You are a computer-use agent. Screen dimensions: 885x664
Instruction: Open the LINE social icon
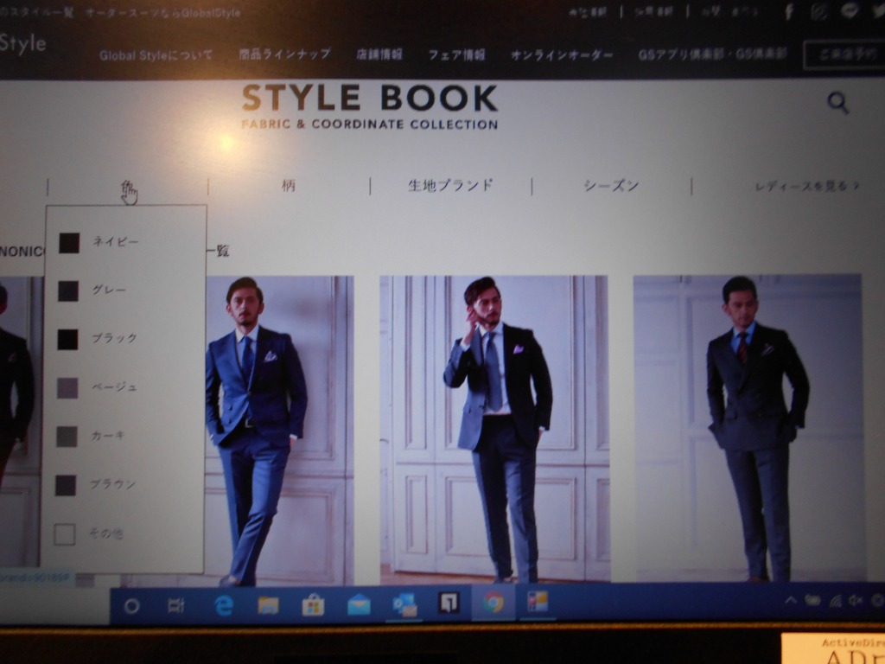tap(849, 12)
